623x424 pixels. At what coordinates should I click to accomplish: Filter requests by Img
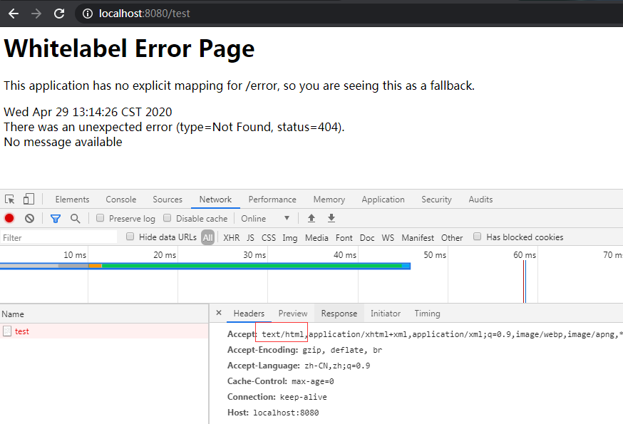289,237
